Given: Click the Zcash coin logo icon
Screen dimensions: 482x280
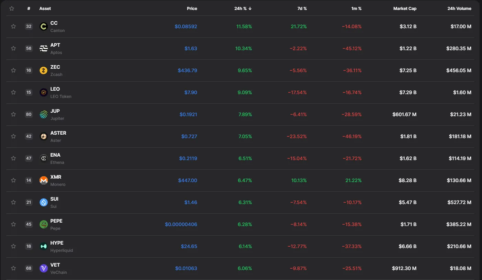Looking at the screenshot, I should (43, 70).
